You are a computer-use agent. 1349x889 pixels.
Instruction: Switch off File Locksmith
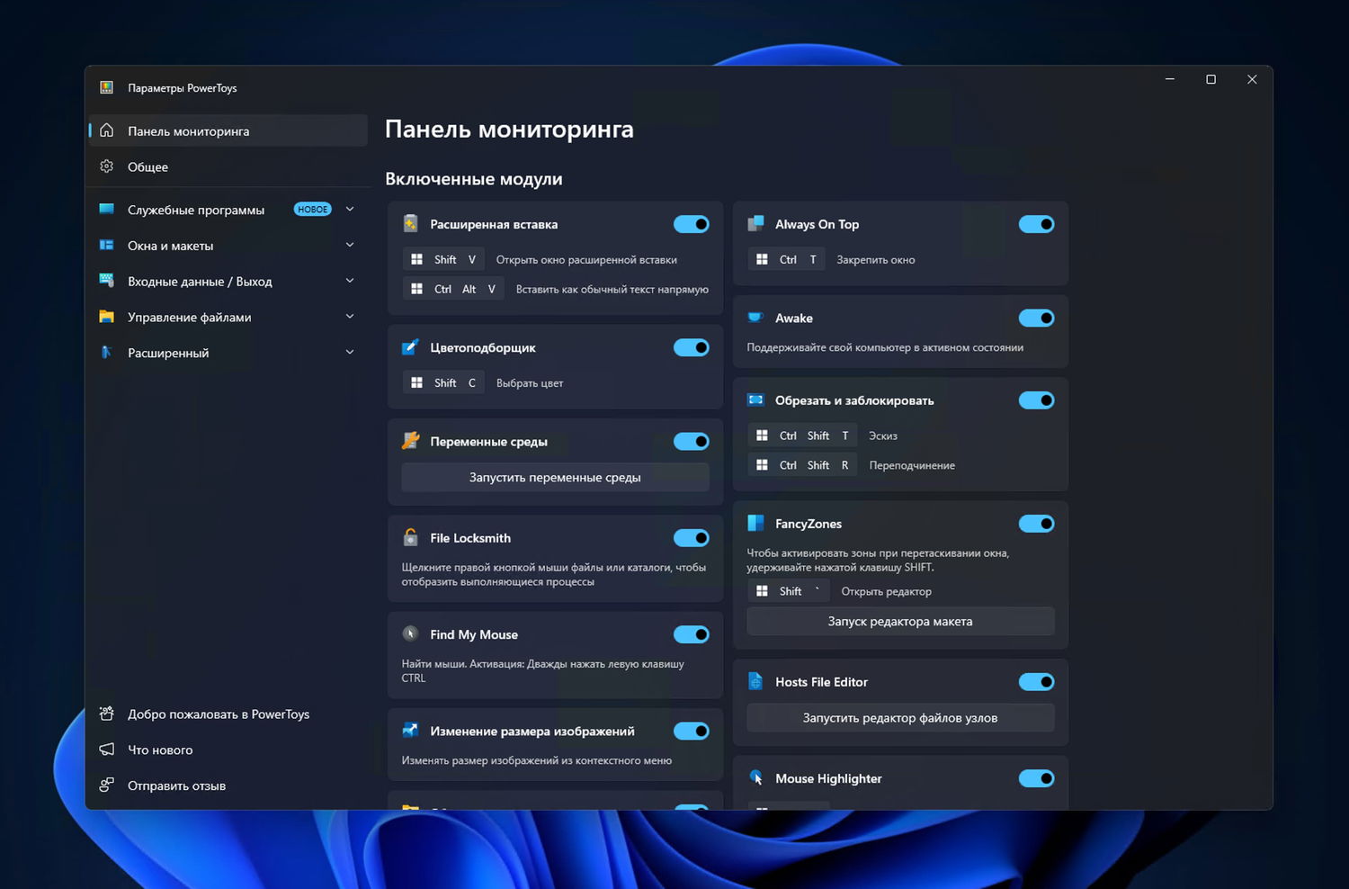coord(692,537)
